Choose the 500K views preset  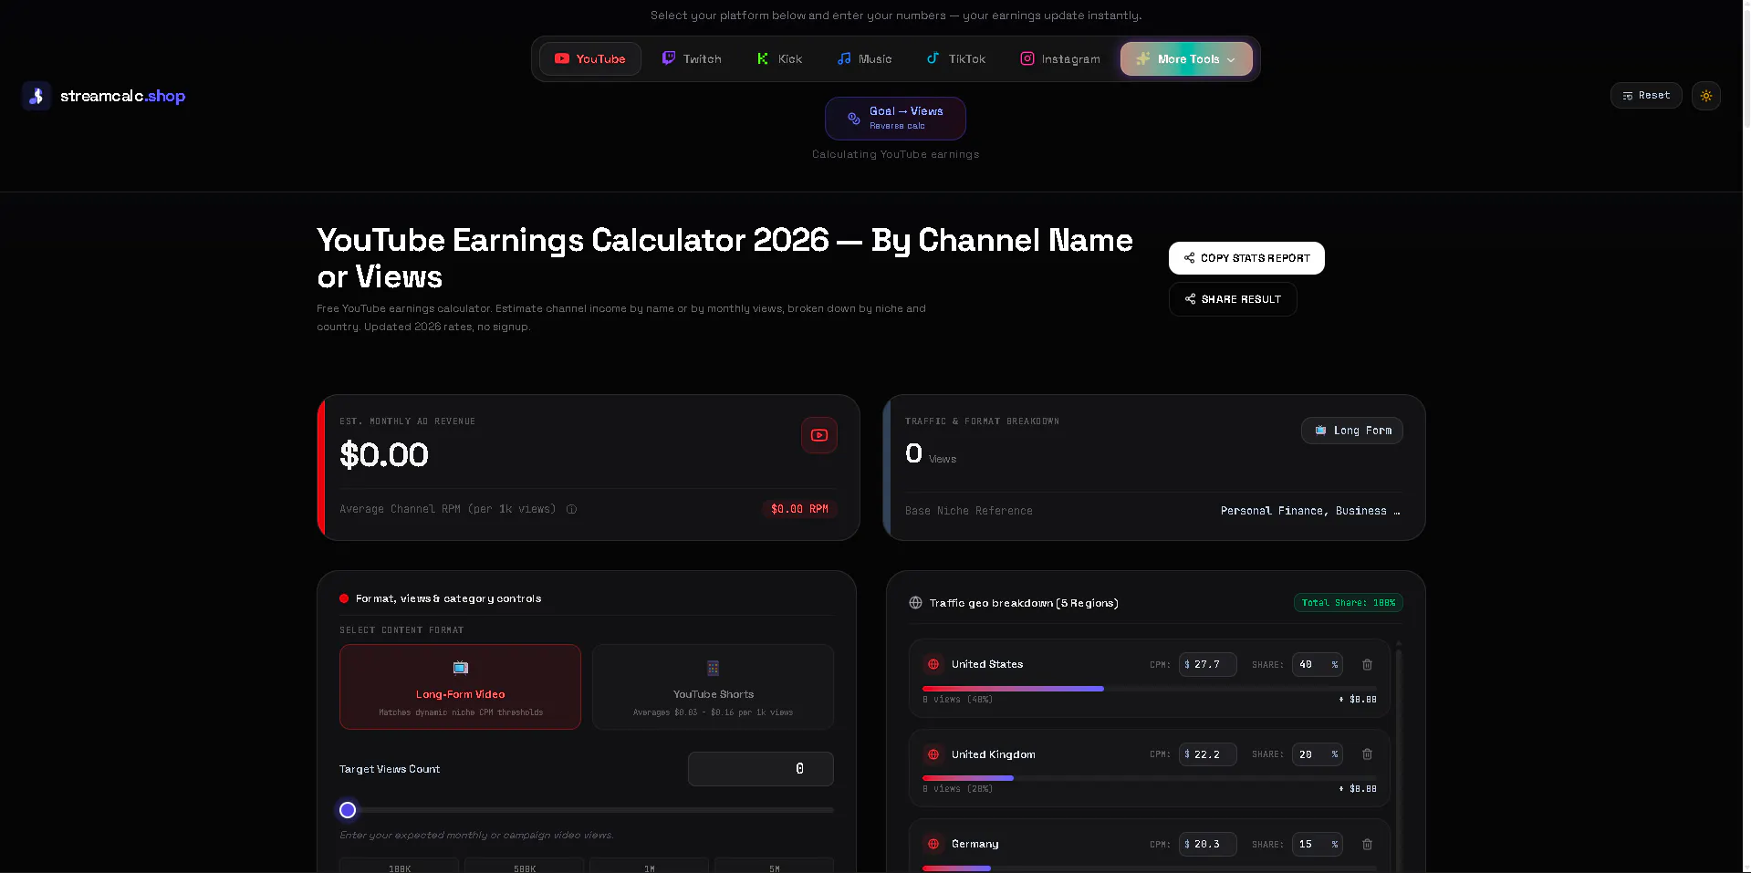tap(524, 867)
